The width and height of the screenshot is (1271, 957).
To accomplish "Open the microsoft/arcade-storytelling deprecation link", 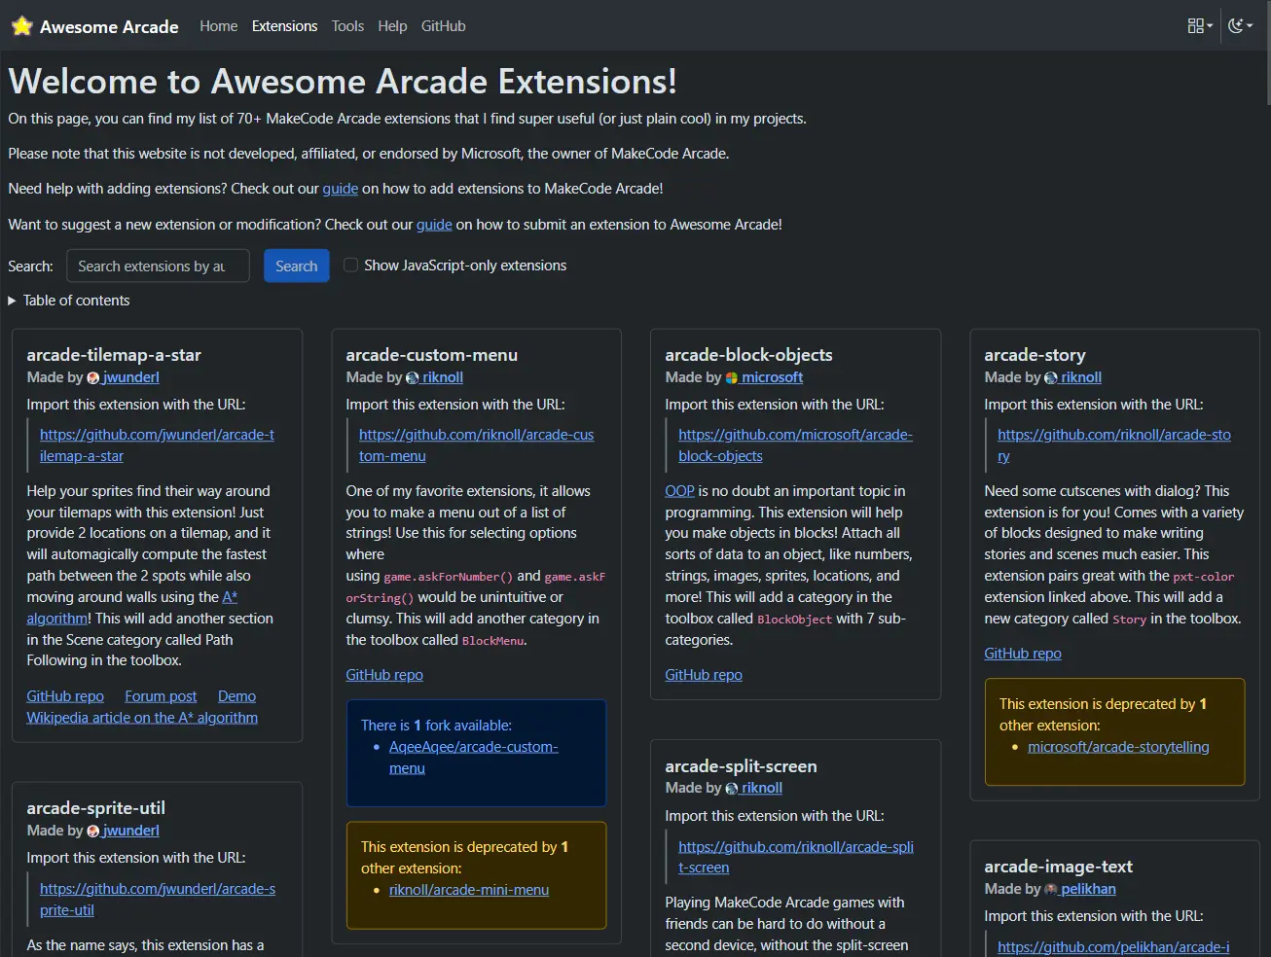I will (x=1117, y=746).
